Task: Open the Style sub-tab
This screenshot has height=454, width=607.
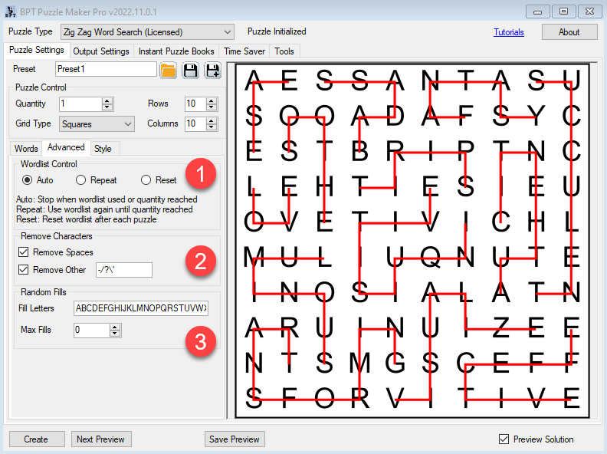Action: click(102, 148)
